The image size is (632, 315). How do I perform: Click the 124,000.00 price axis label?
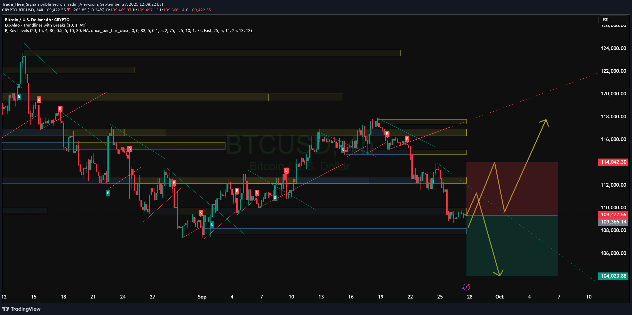coord(613,48)
